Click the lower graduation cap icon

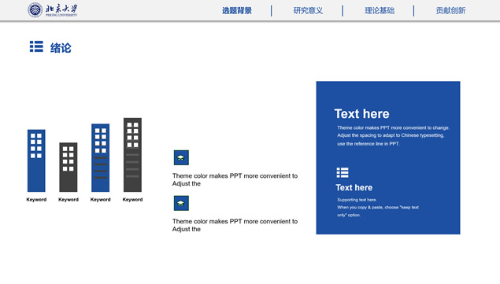click(181, 203)
